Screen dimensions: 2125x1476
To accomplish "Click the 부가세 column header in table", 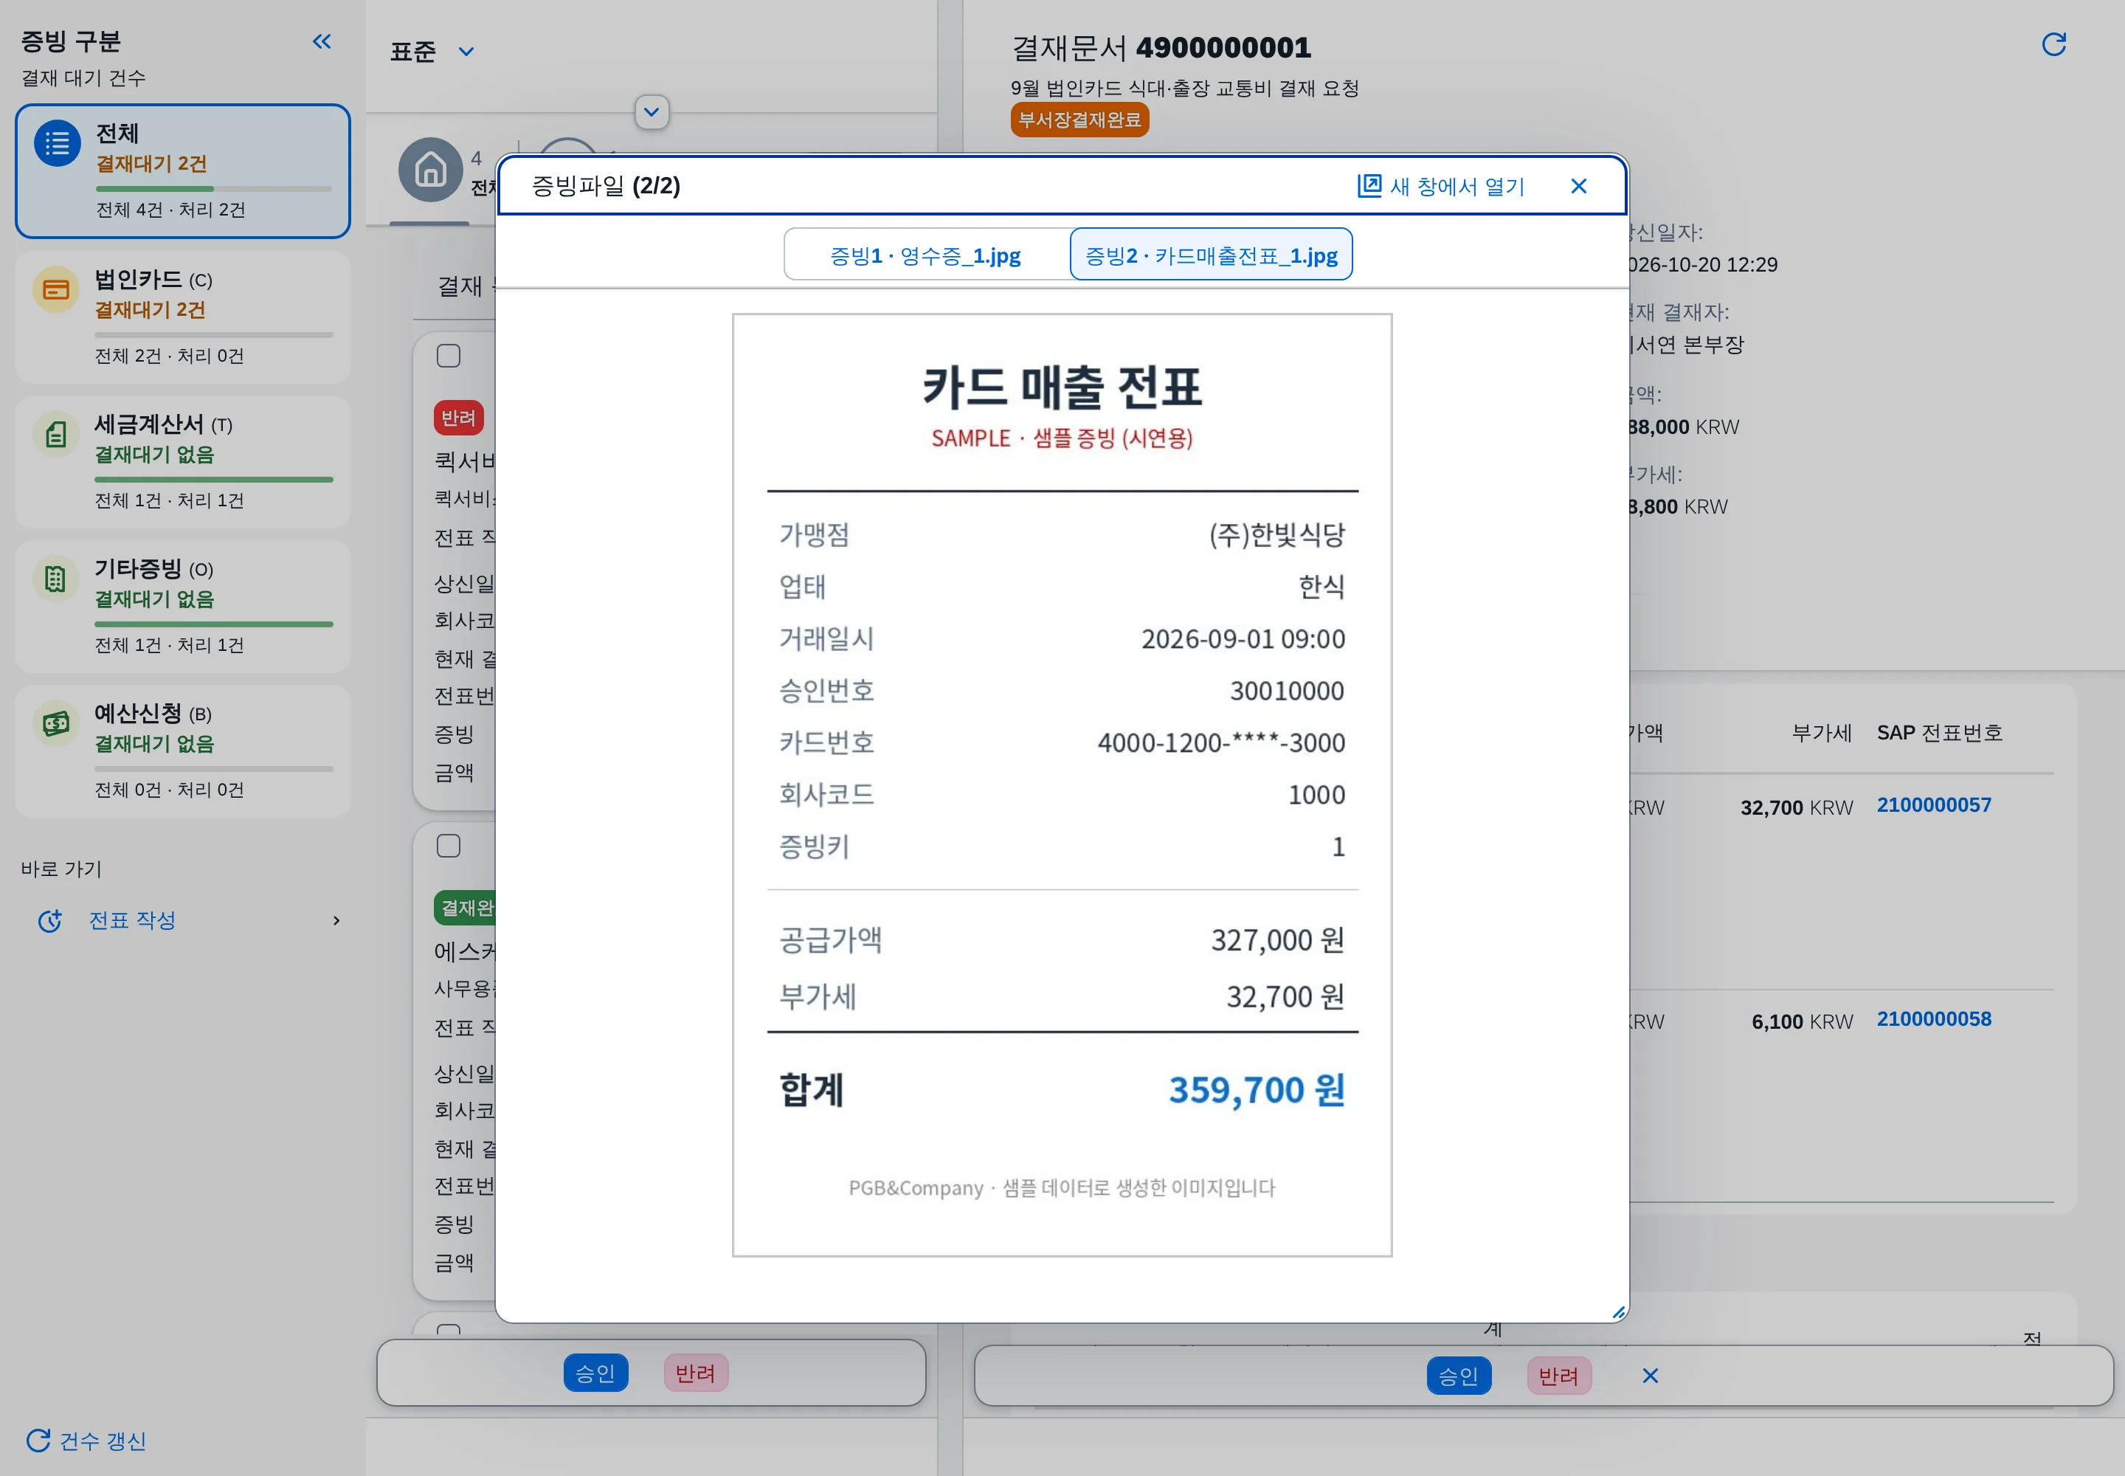I will [x=1821, y=732].
